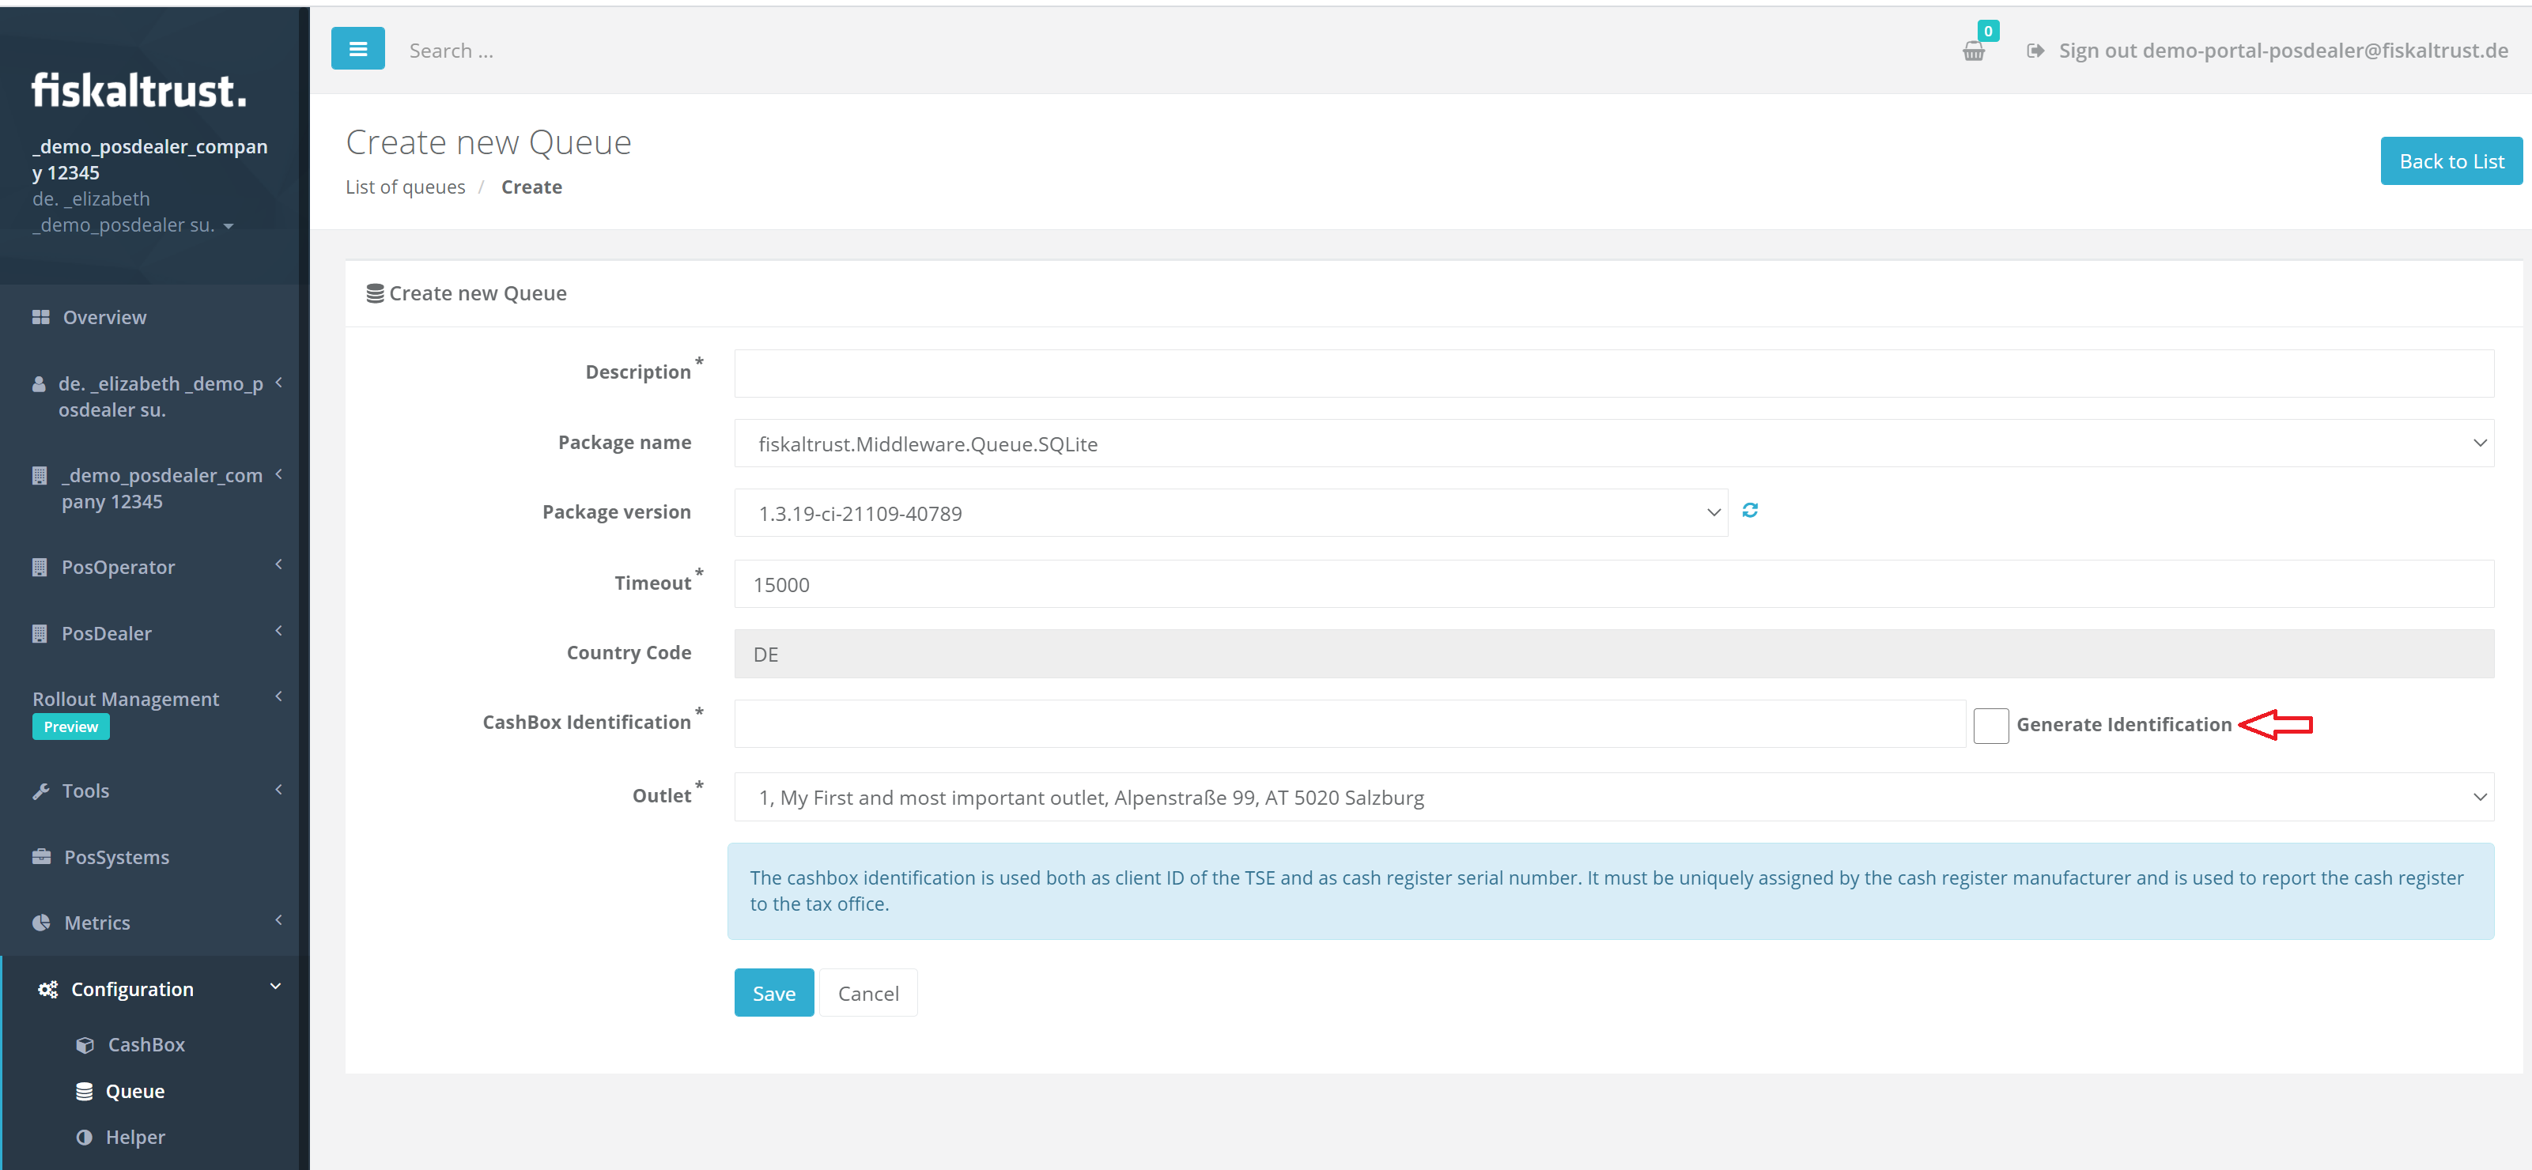Click the PosSystems briefcase icon
The width and height of the screenshot is (2532, 1170).
[x=41, y=857]
